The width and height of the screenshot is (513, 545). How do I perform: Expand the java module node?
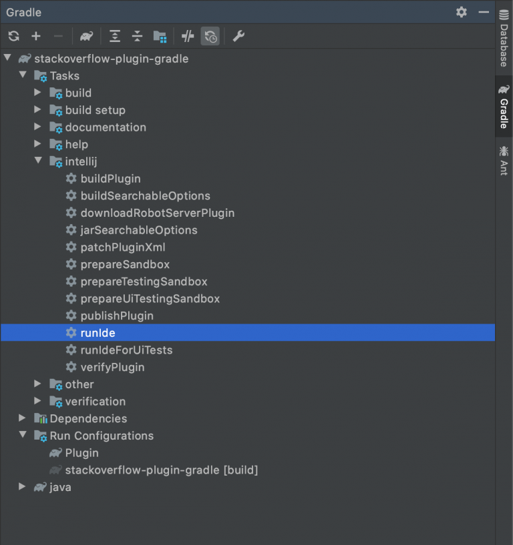pos(22,486)
